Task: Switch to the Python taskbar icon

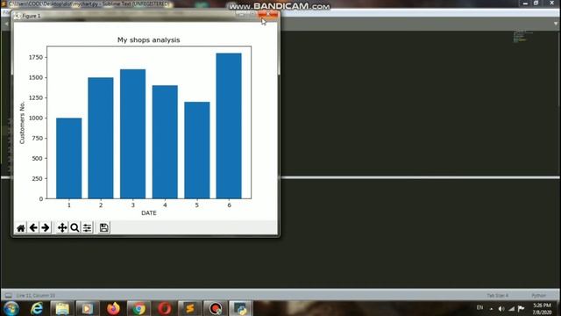Action: coord(241,308)
